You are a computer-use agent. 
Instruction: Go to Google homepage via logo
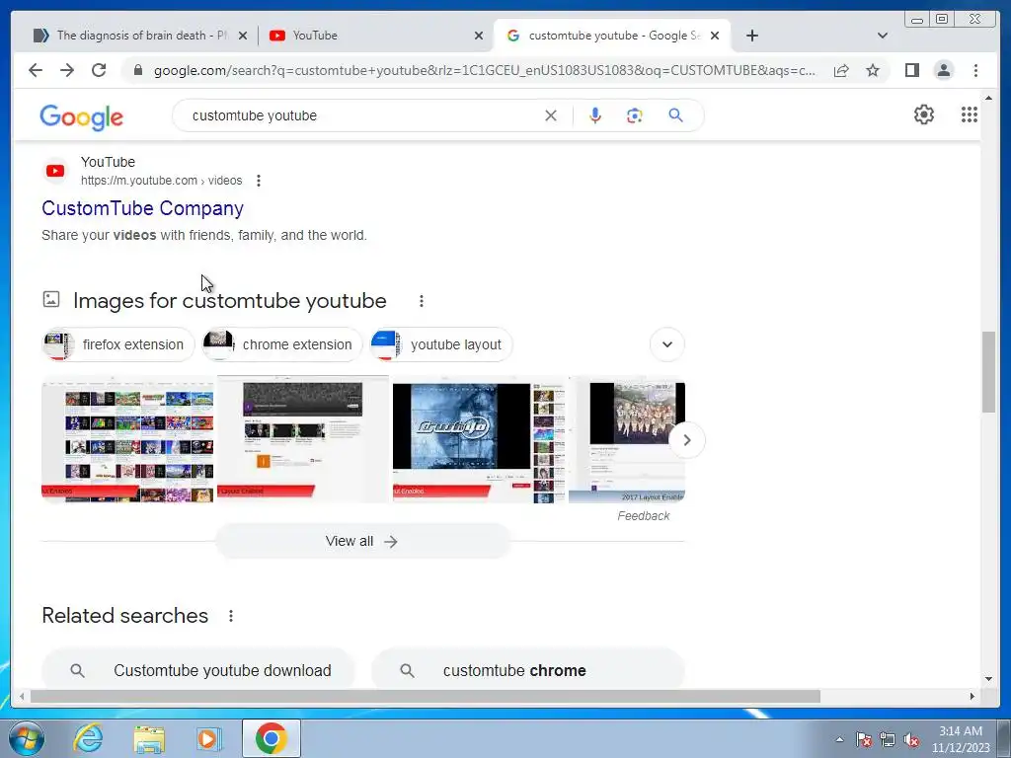(x=81, y=116)
